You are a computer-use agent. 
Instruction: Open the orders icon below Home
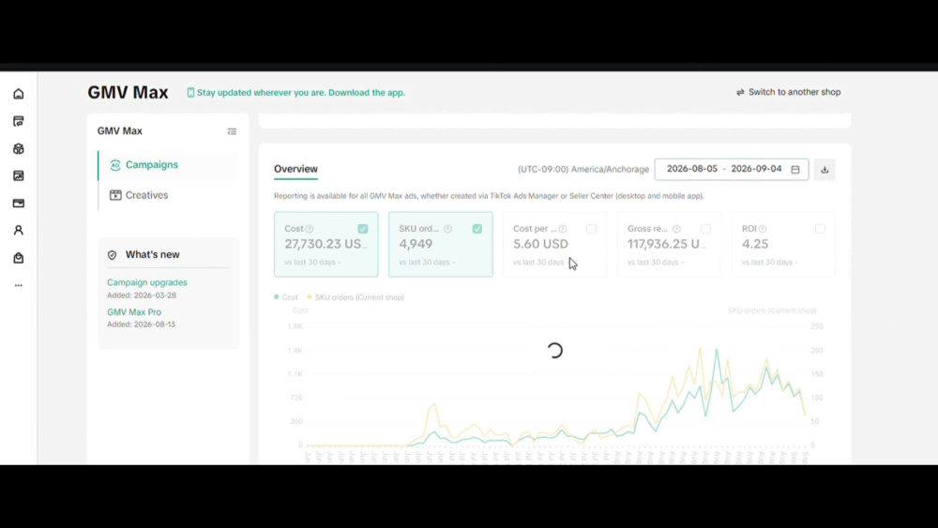pos(19,121)
